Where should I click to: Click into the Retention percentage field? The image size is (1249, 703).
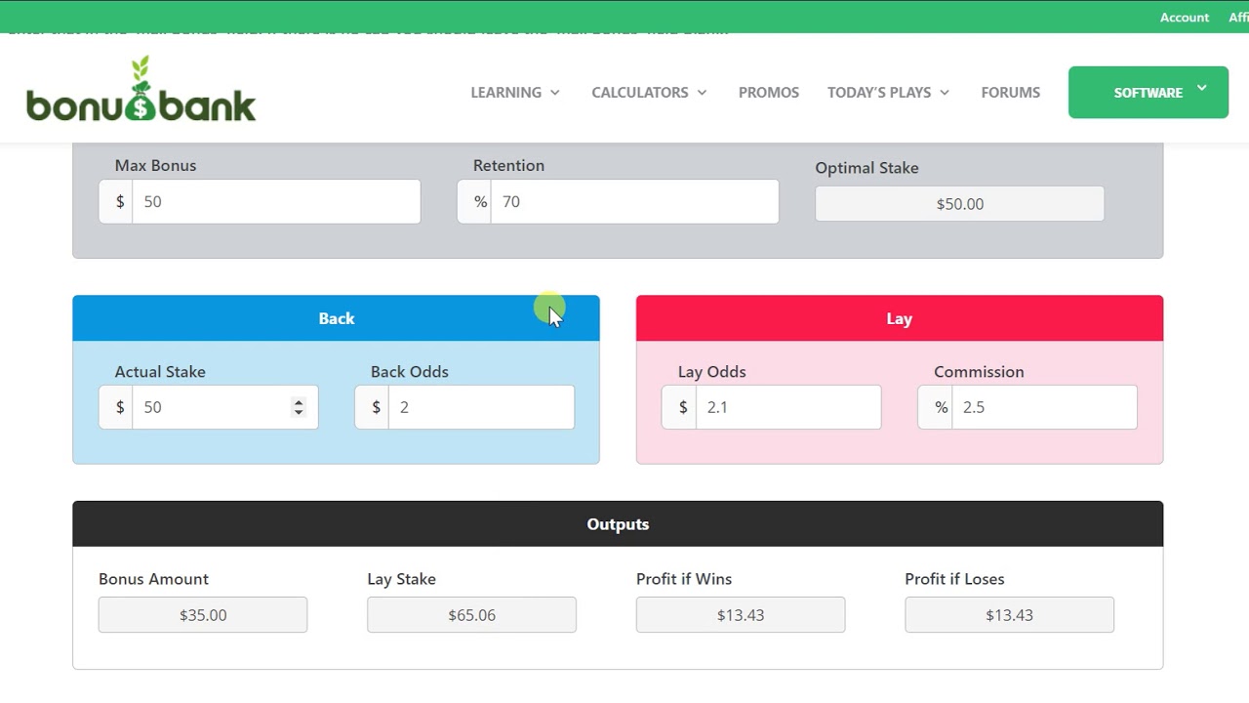(x=634, y=201)
